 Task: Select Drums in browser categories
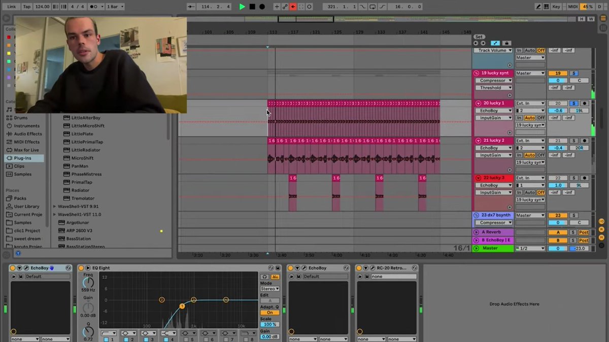click(x=20, y=118)
